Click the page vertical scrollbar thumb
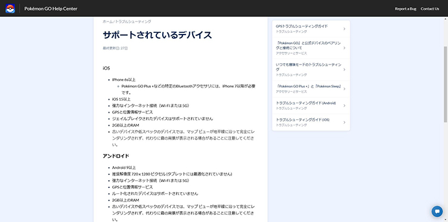 pos(446,84)
